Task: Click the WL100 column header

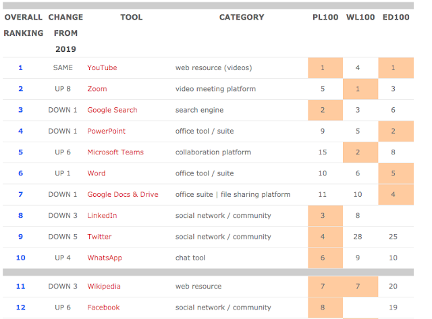Action: tap(358, 17)
